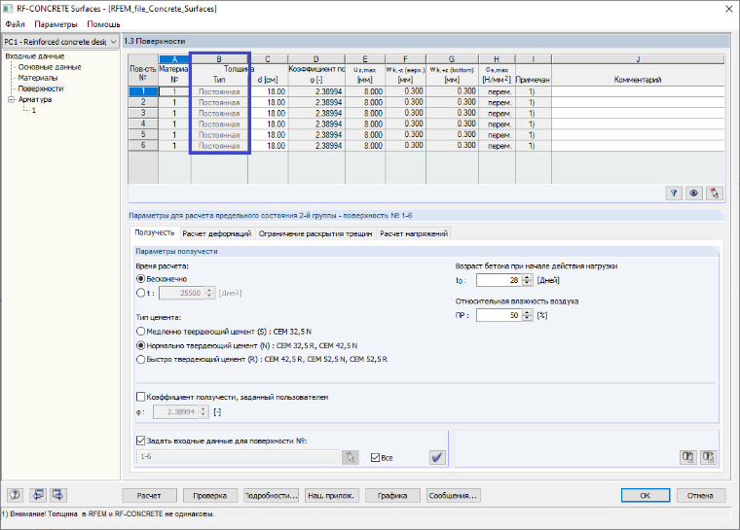Viewport: 740px width, 530px height.
Task: Switch to the Ползучесть tab
Action: pyautogui.click(x=154, y=232)
